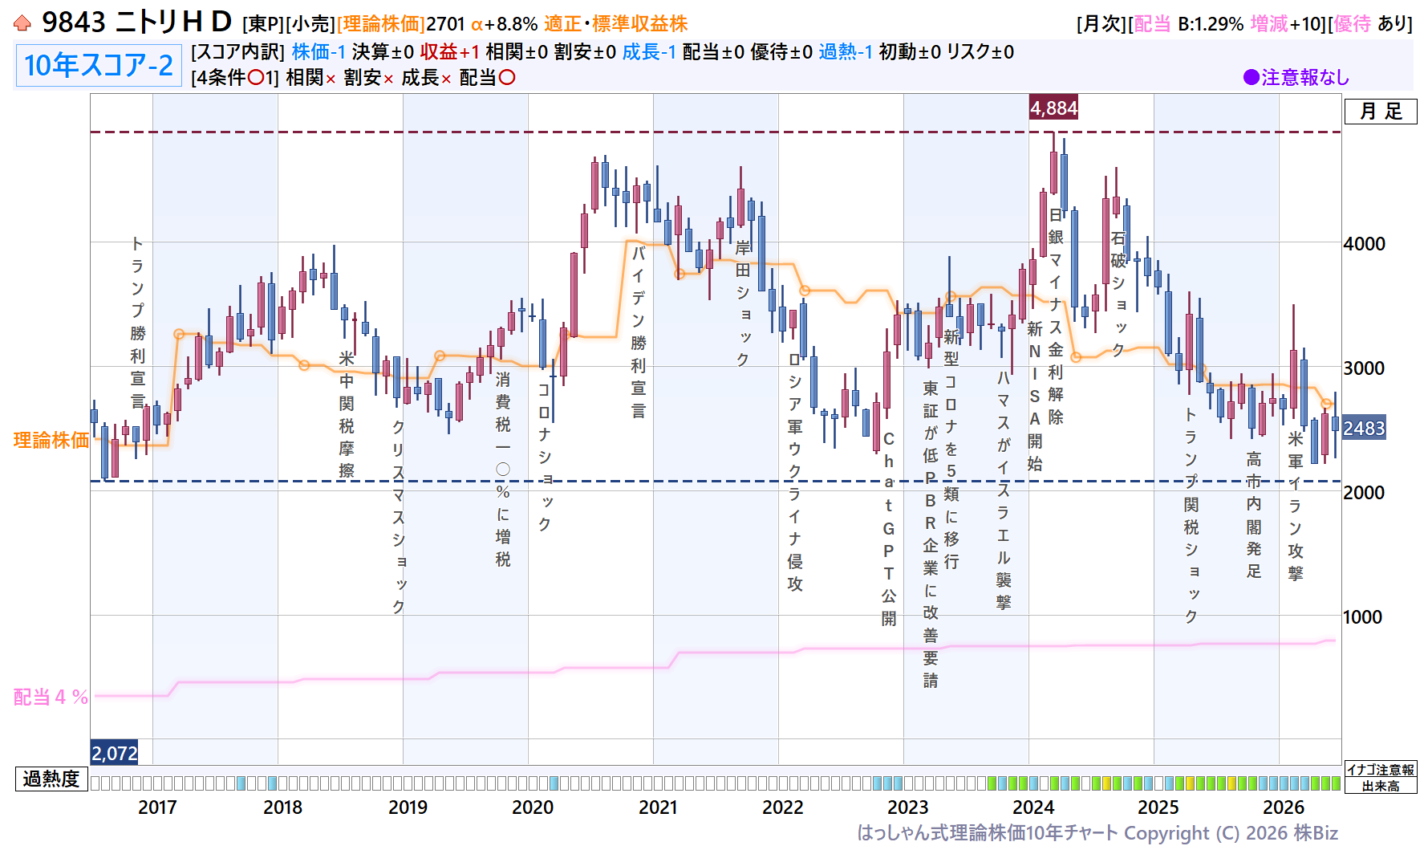Click the ロシア軍ウクライナ侵攻 annotation
Screen dimensions: 1428x846
click(795, 472)
